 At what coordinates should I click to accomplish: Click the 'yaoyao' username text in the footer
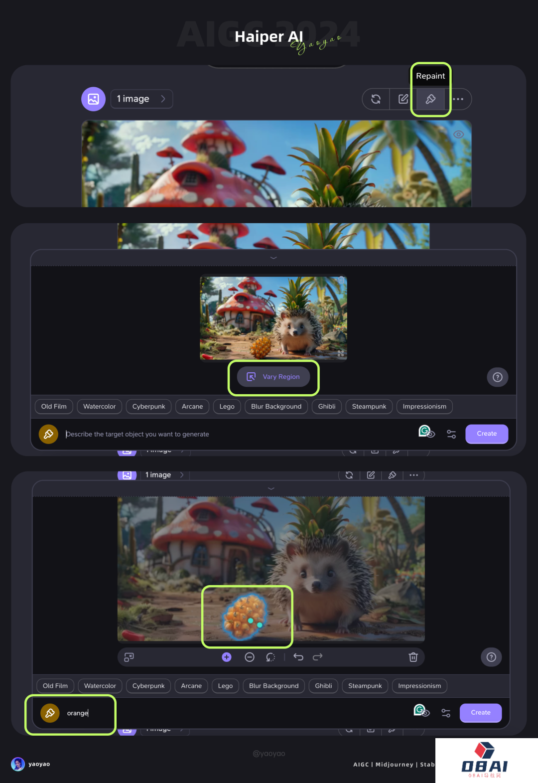(x=39, y=764)
